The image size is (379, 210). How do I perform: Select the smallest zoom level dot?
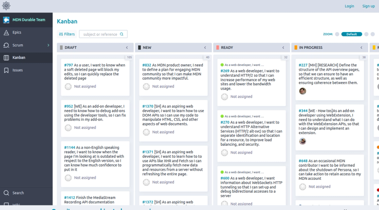pyautogui.click(x=337, y=34)
